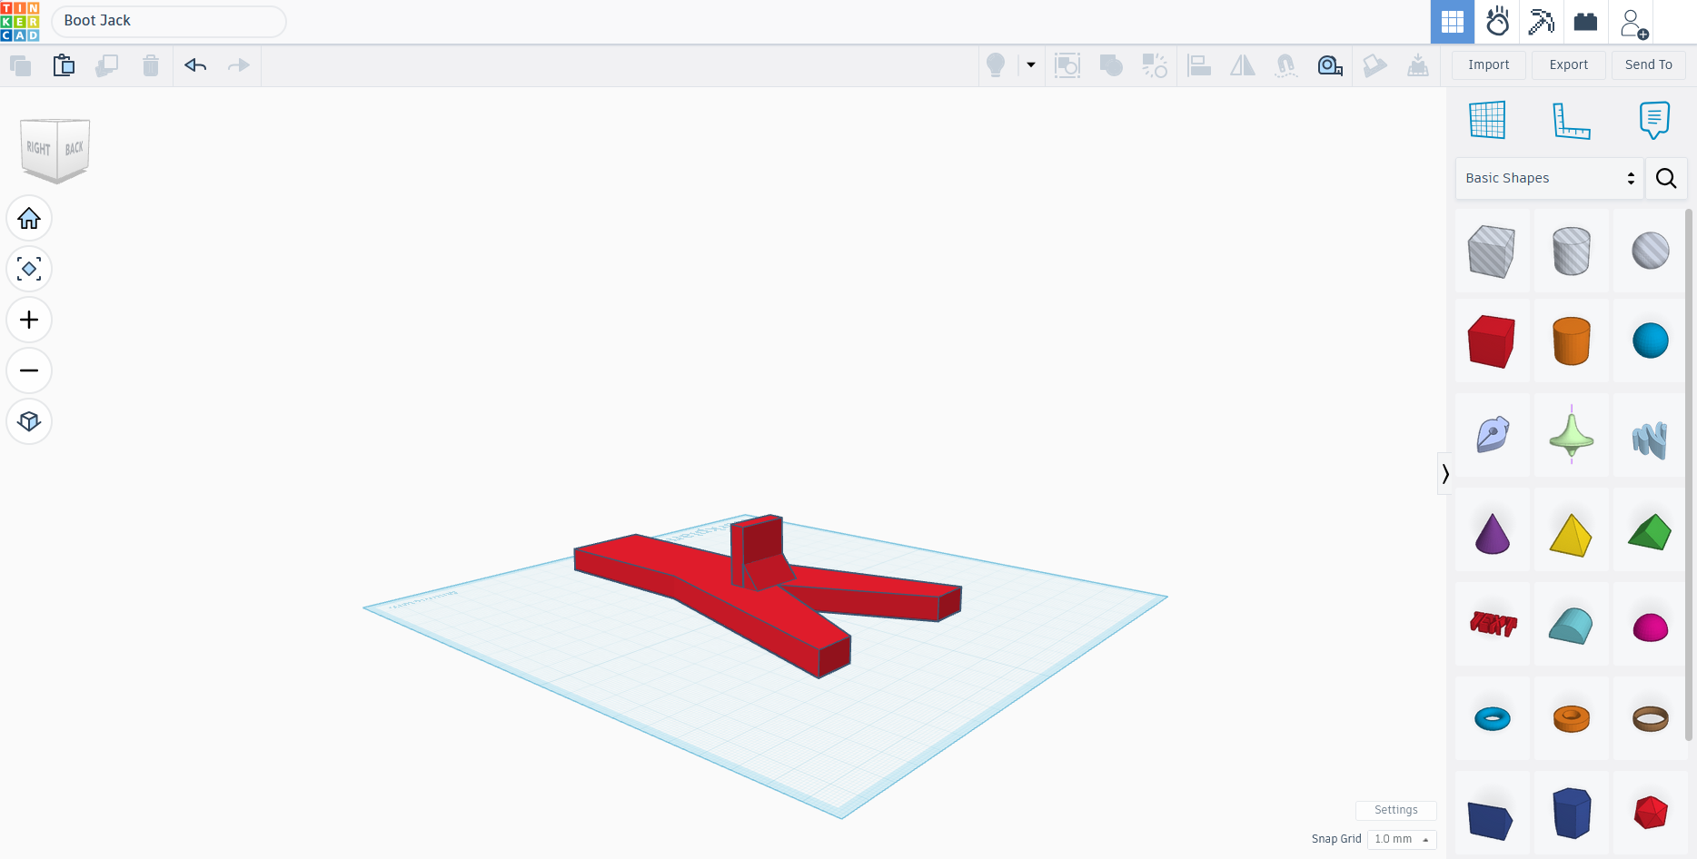Open the Bricks mode icon
The height and width of the screenshot is (859, 1697).
(x=1586, y=22)
